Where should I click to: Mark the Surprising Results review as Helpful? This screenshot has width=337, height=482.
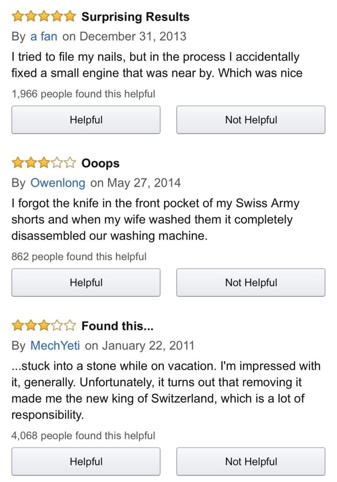pos(86,120)
